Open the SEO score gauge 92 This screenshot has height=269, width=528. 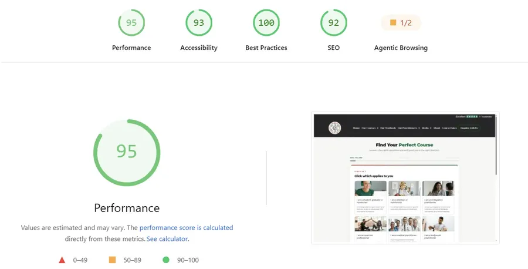coord(333,22)
